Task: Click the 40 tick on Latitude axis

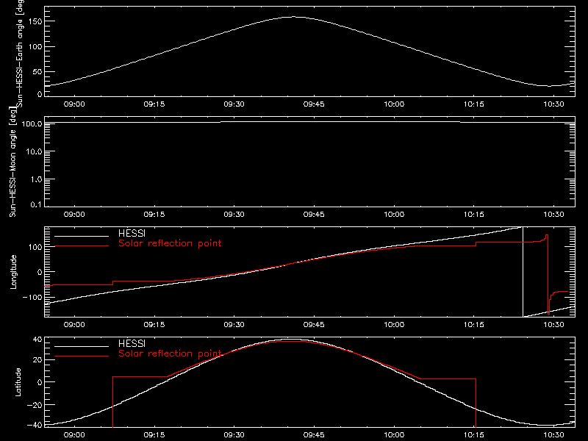Action: point(37,340)
